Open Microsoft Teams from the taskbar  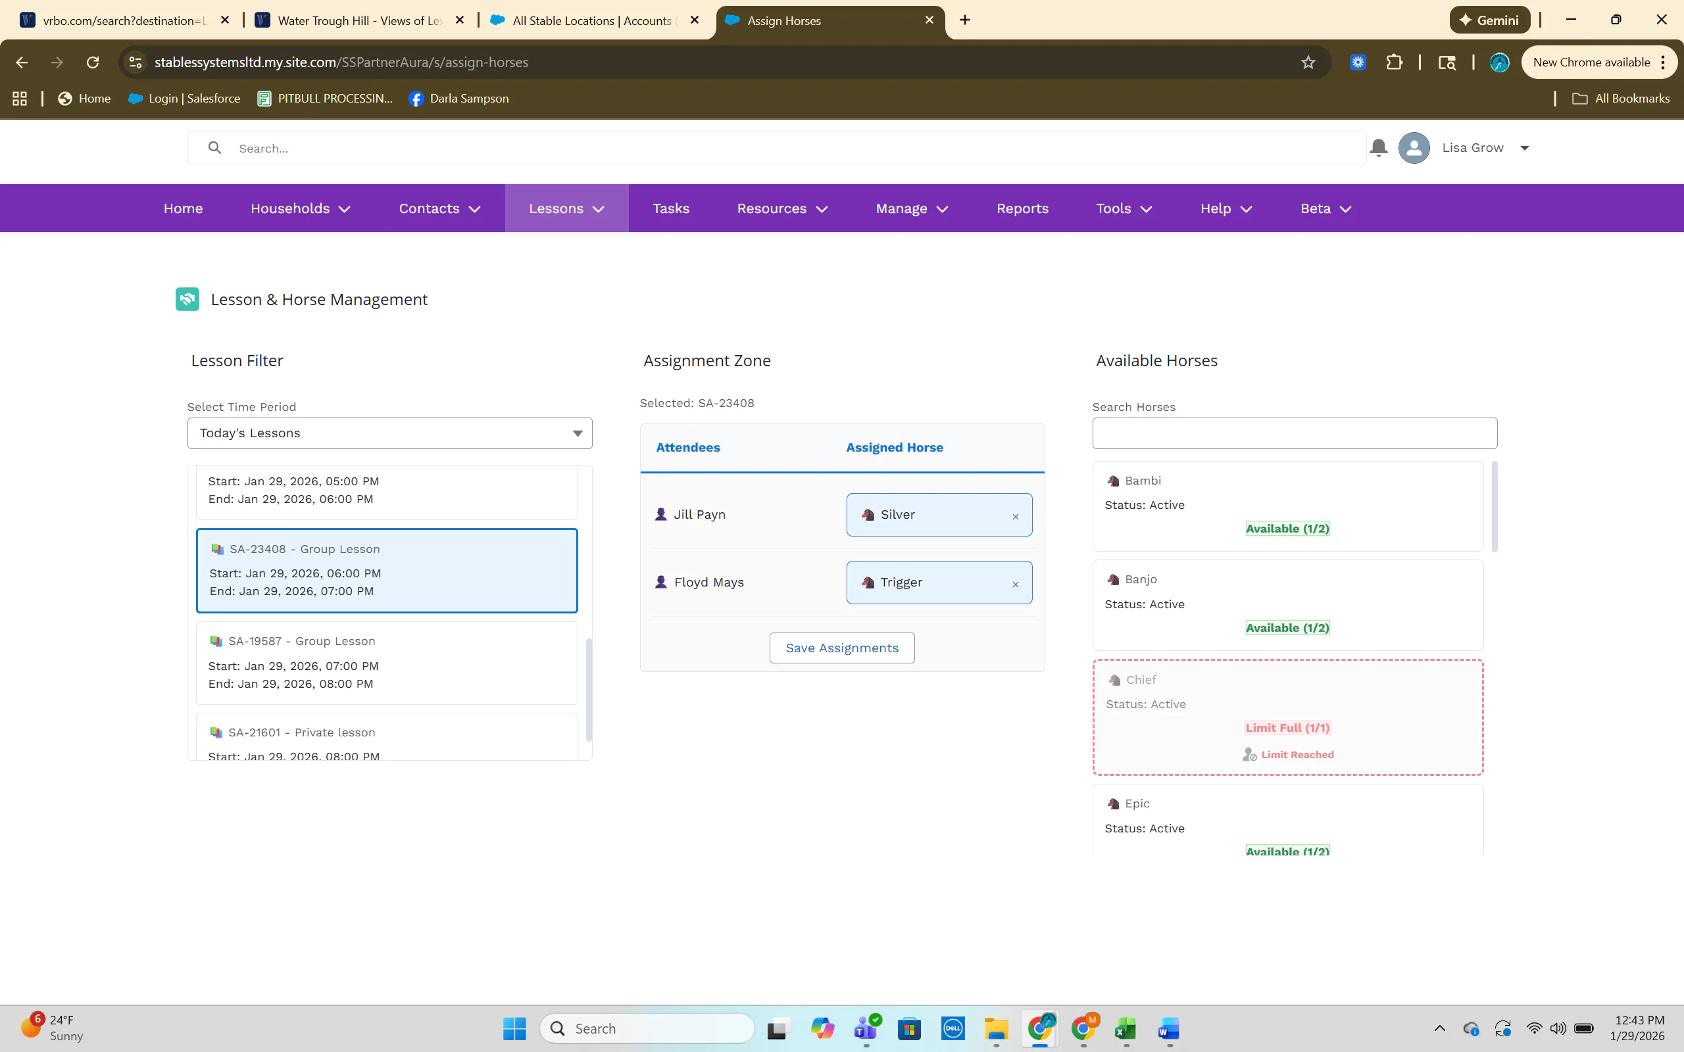[x=866, y=1028]
